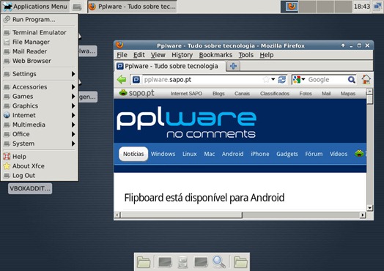This screenshot has height=271, width=384.
Task: Open Firefox History menu
Action: (x=182, y=55)
